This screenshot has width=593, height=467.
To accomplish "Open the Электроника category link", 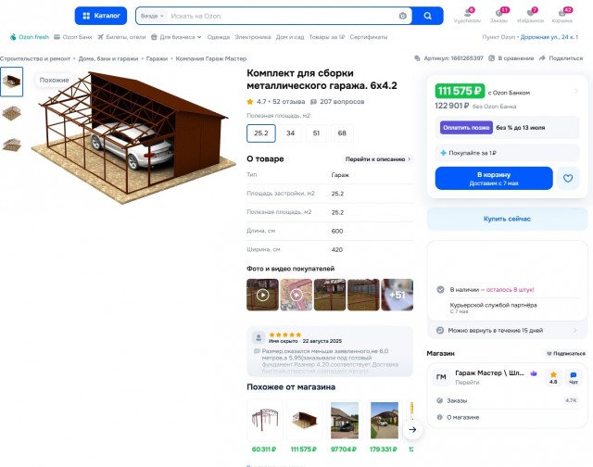I will (x=253, y=37).
